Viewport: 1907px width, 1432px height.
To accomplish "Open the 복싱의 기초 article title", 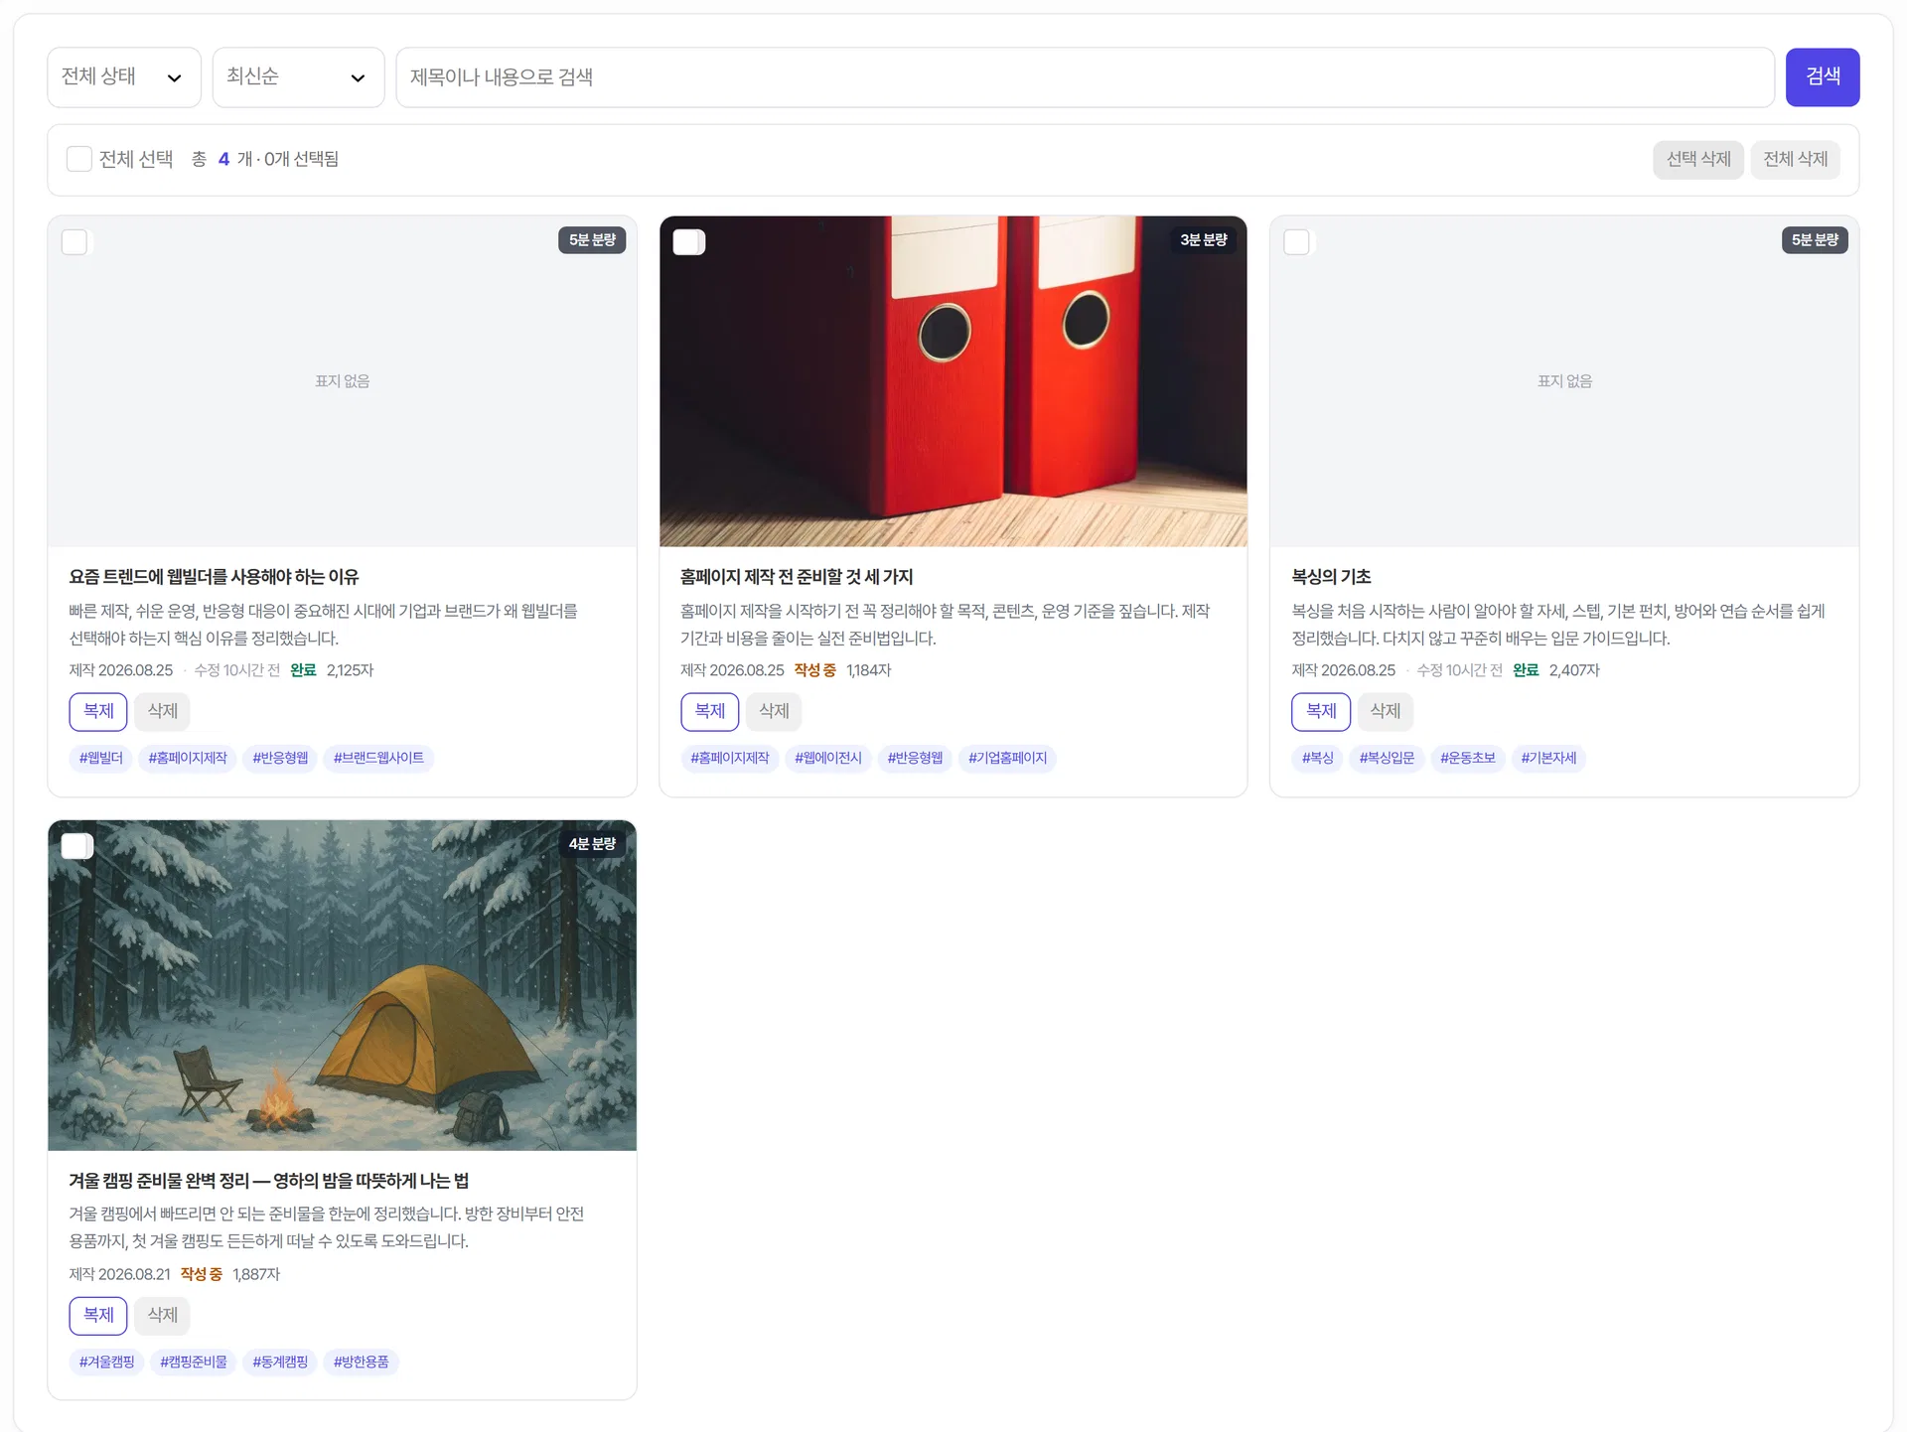I will tap(1331, 577).
